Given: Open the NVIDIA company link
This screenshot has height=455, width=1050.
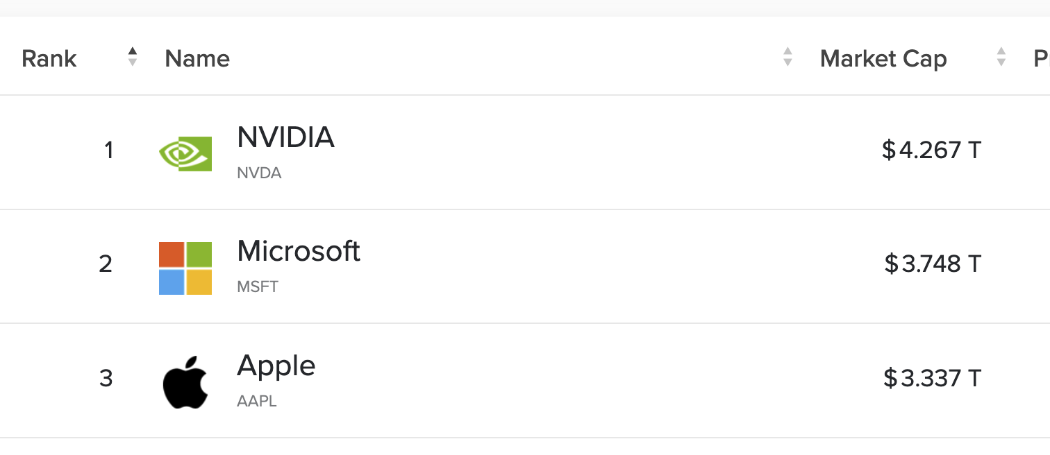Looking at the screenshot, I should click(x=285, y=138).
